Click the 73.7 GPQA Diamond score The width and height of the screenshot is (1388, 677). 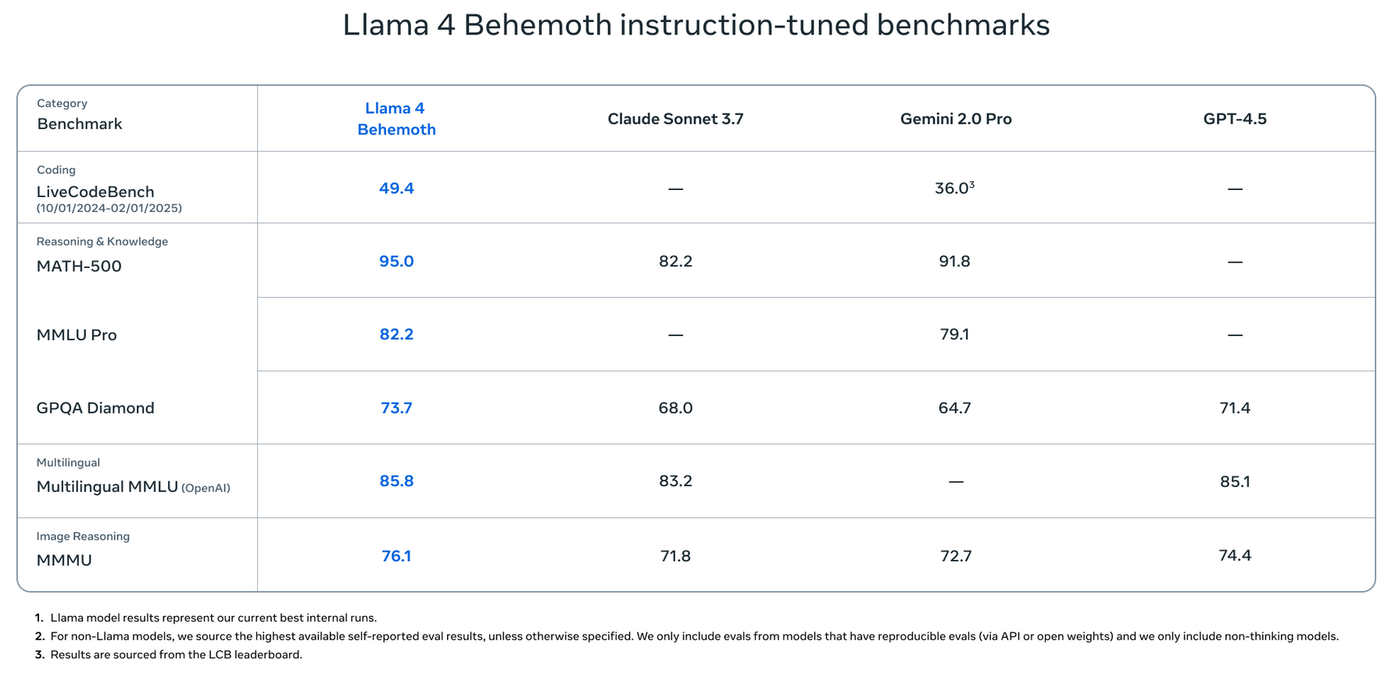[396, 408]
